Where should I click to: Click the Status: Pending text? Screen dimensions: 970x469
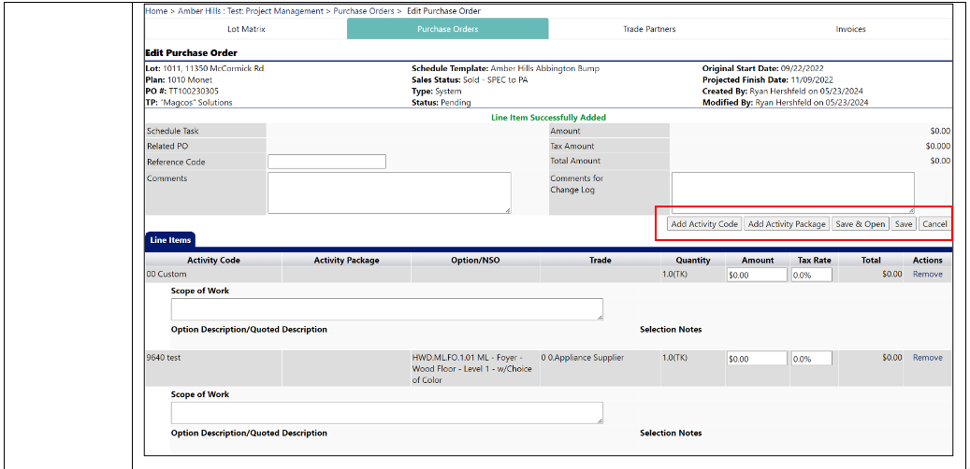[x=442, y=103]
